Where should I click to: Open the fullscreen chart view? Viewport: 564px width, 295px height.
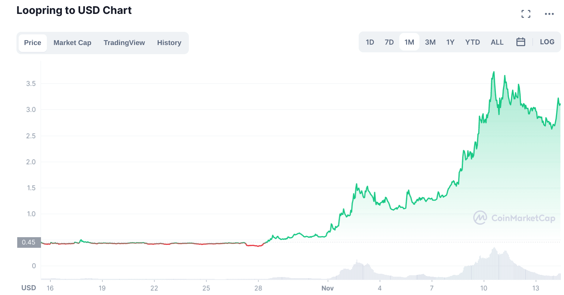click(x=526, y=14)
